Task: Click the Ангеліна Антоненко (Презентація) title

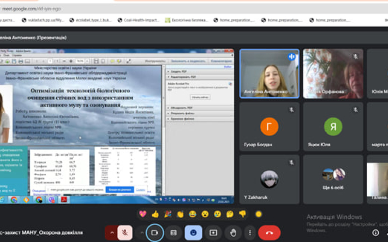Action: [x=33, y=38]
